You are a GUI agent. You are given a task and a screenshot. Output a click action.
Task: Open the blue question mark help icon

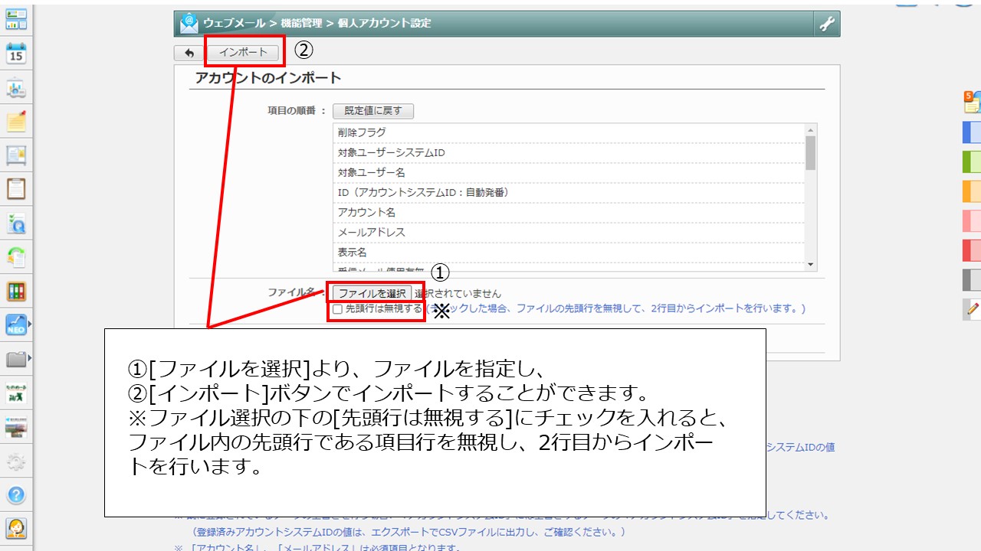point(16,495)
